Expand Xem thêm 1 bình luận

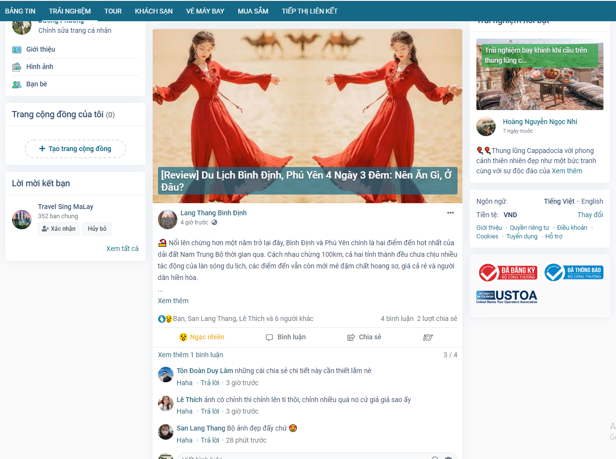pos(190,355)
